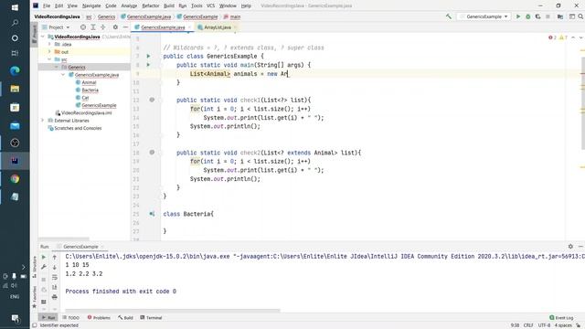Collapse the src folder

(49, 59)
